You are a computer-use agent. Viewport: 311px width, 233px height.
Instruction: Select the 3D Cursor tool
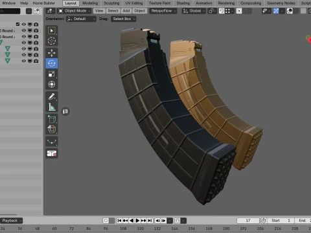point(52,41)
